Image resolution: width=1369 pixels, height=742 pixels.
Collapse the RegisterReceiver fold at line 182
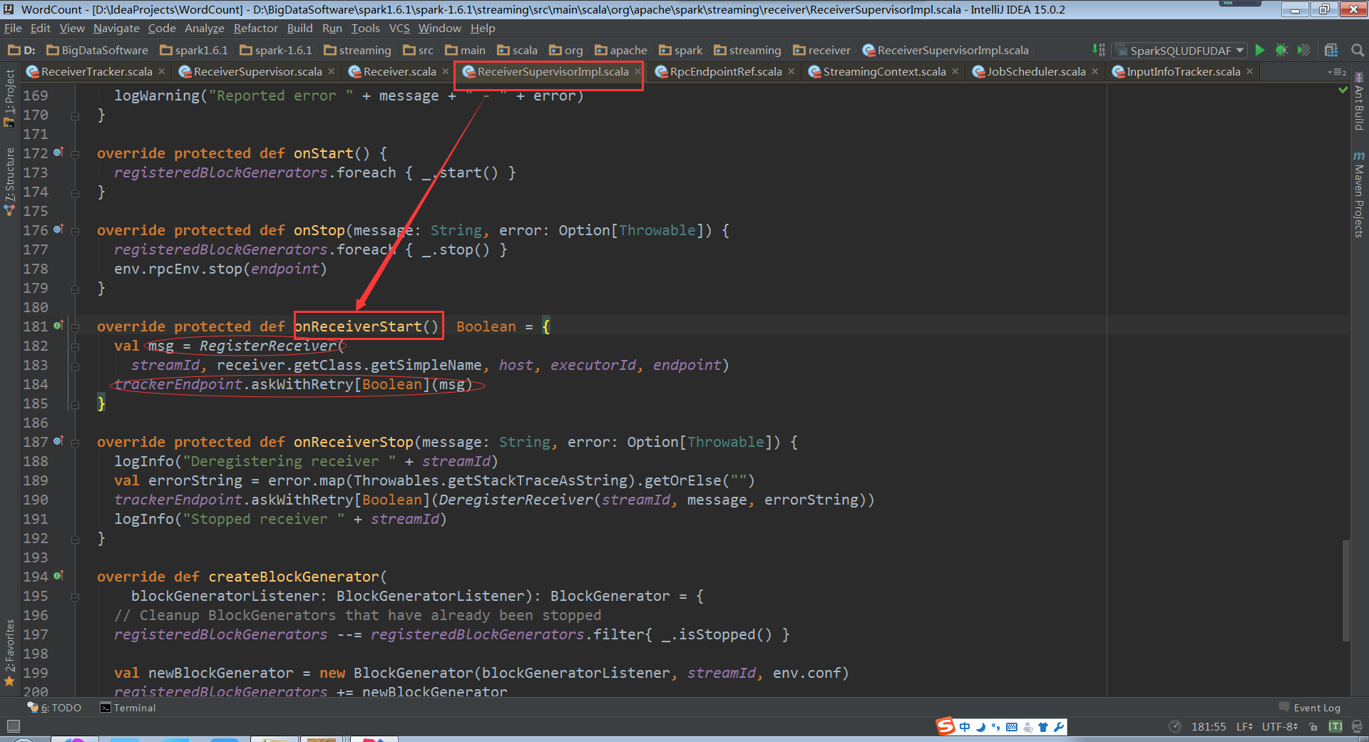coord(75,346)
